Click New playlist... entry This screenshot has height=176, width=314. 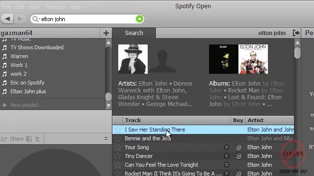27,105
